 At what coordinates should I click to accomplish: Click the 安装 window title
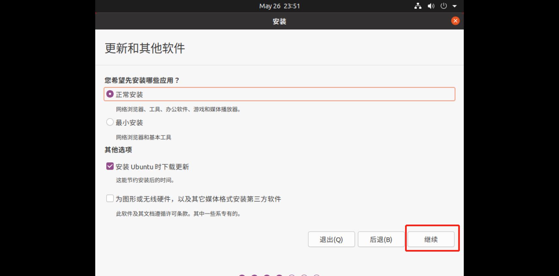click(279, 21)
